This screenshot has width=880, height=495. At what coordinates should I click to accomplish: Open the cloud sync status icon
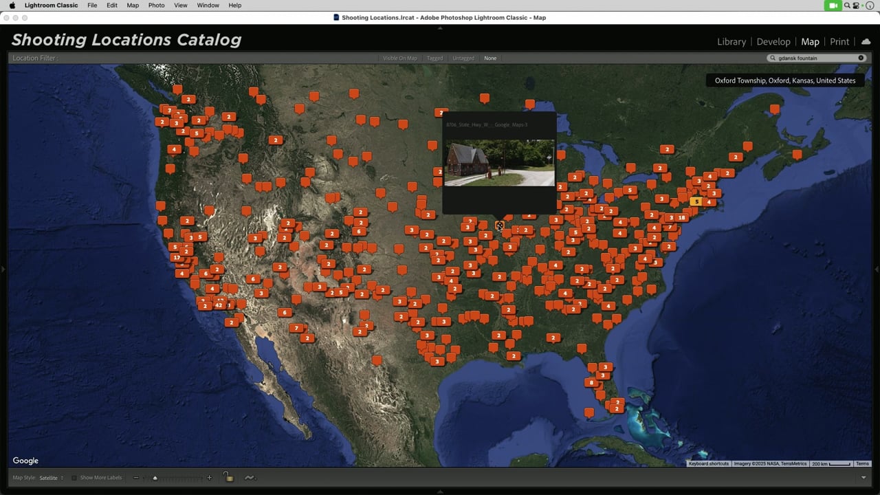pyautogui.click(x=866, y=42)
